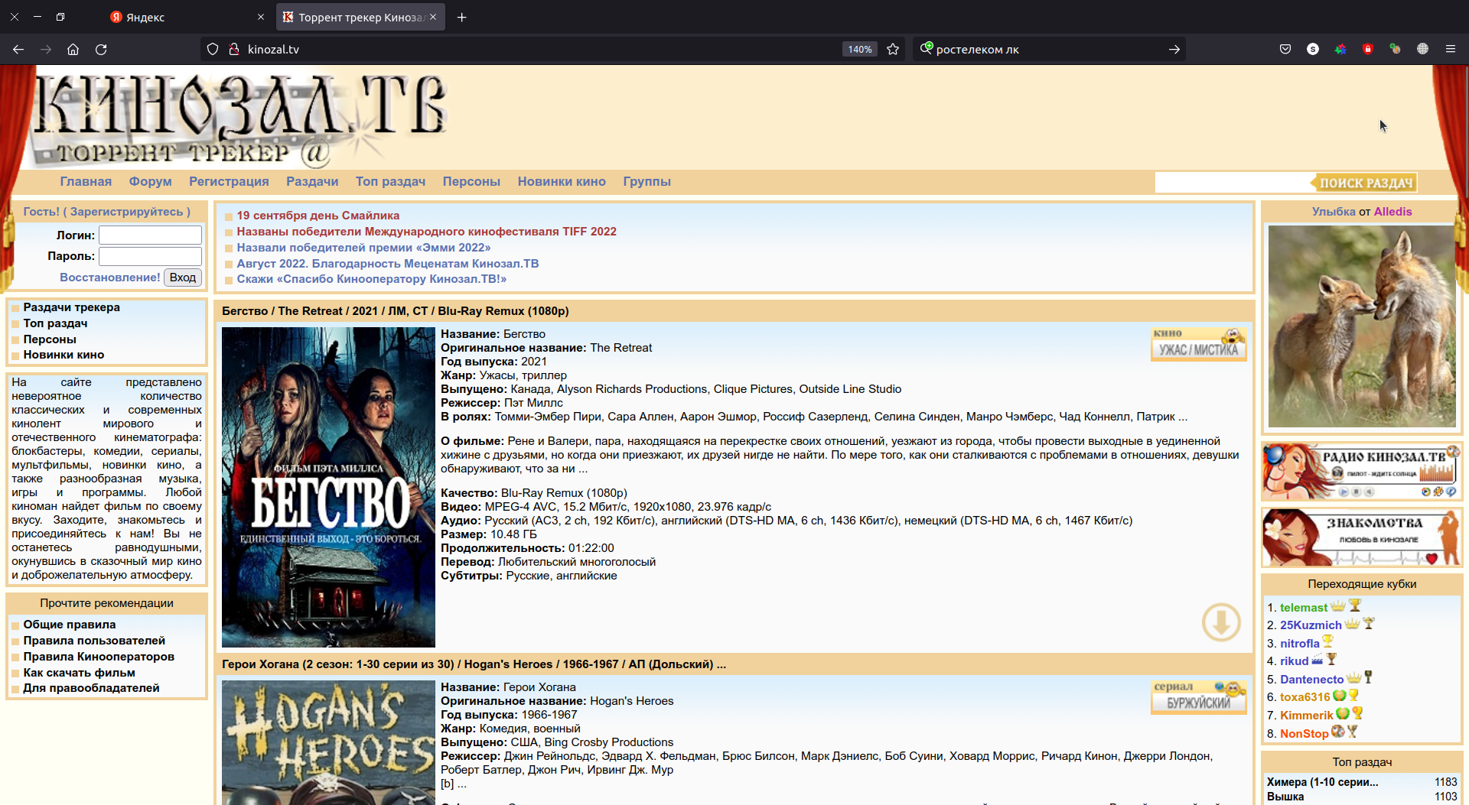Open the Персоны top menu item
The height and width of the screenshot is (805, 1469).
(471, 181)
